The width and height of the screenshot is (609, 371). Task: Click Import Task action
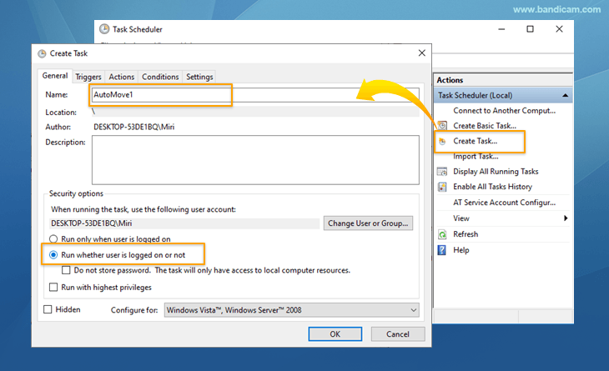(x=476, y=157)
